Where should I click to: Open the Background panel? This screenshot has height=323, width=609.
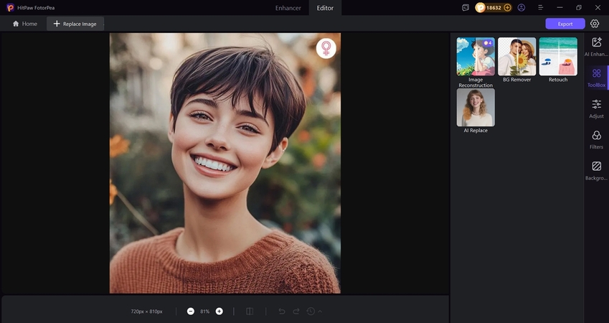pos(596,170)
